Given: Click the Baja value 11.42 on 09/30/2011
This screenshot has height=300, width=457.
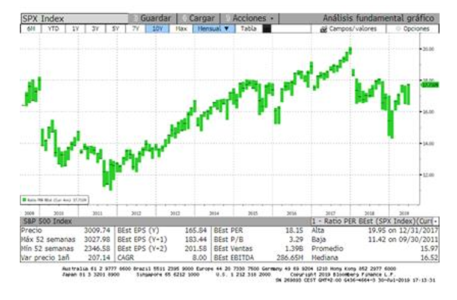Looking at the screenshot, I should click(403, 239).
